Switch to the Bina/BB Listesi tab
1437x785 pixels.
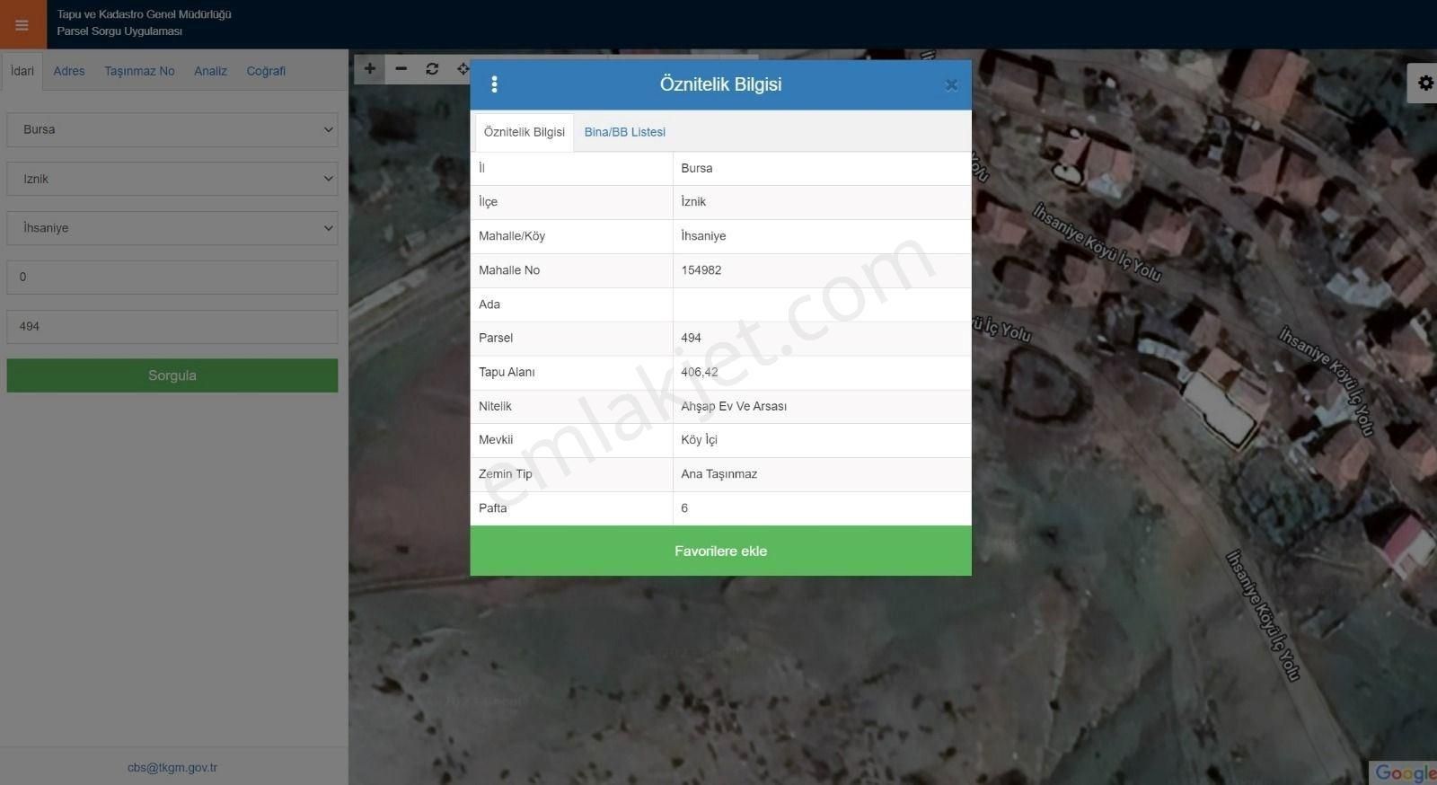point(624,132)
